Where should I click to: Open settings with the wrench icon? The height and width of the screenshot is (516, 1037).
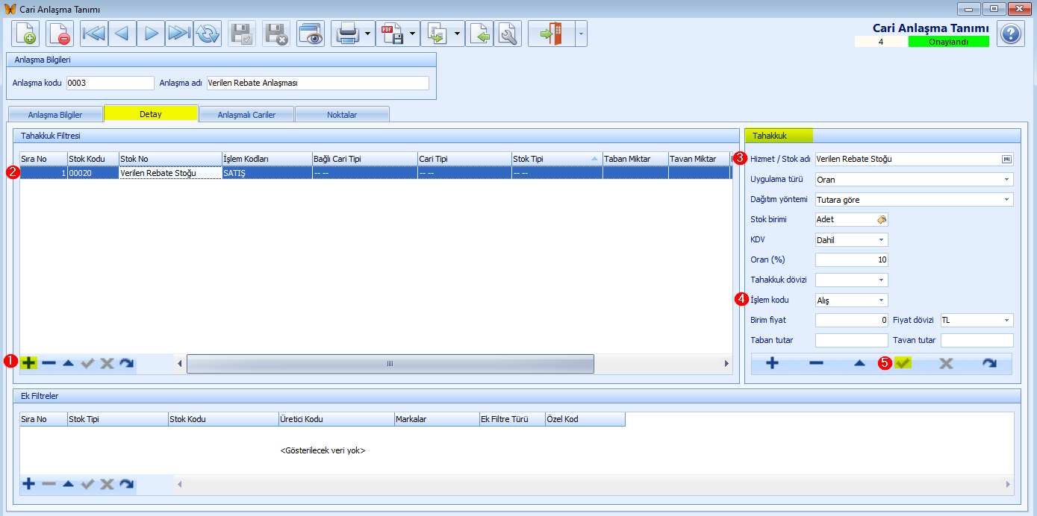pyautogui.click(x=508, y=34)
